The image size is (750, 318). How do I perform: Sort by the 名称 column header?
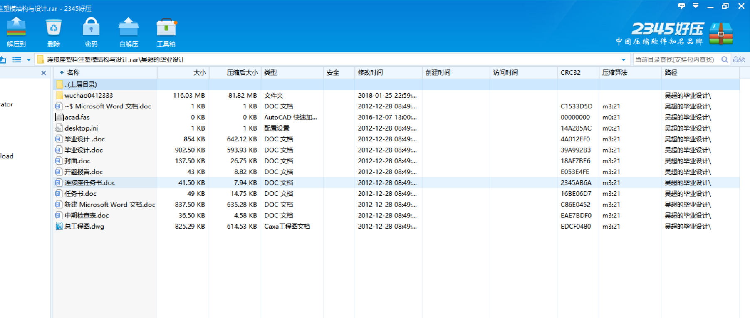click(105, 73)
